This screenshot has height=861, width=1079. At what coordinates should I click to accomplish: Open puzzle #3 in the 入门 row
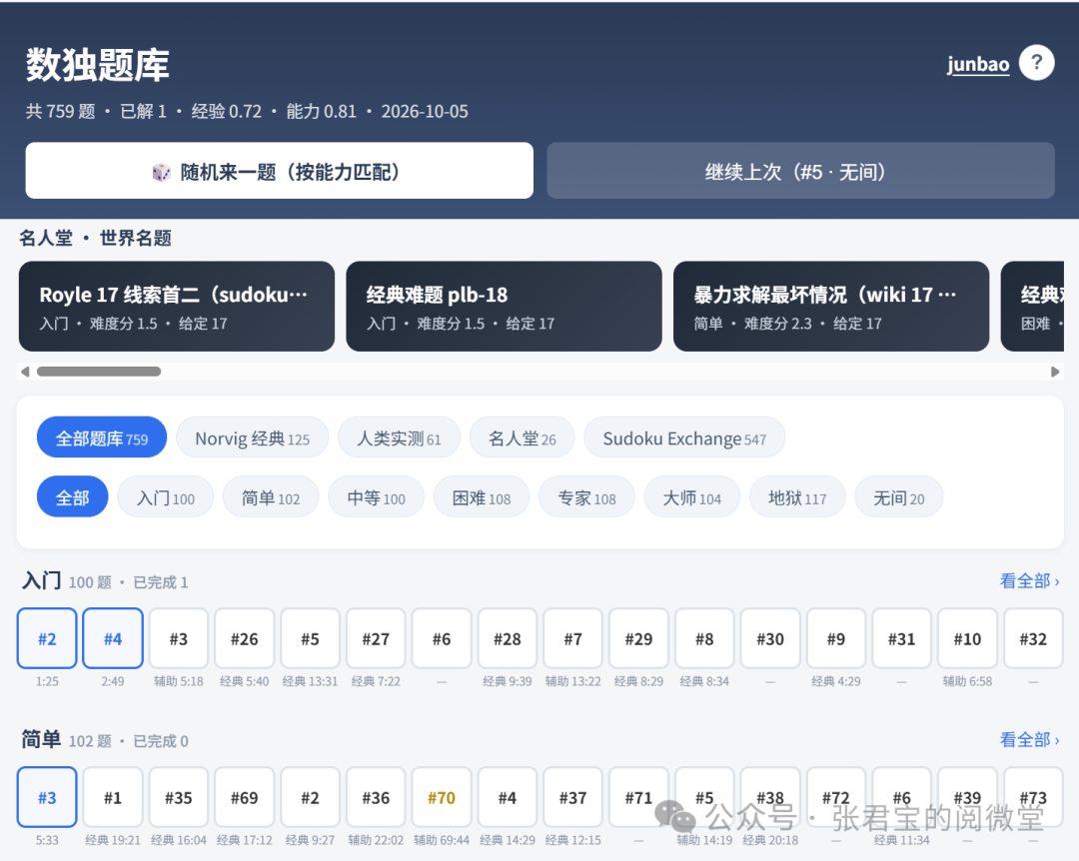point(179,638)
